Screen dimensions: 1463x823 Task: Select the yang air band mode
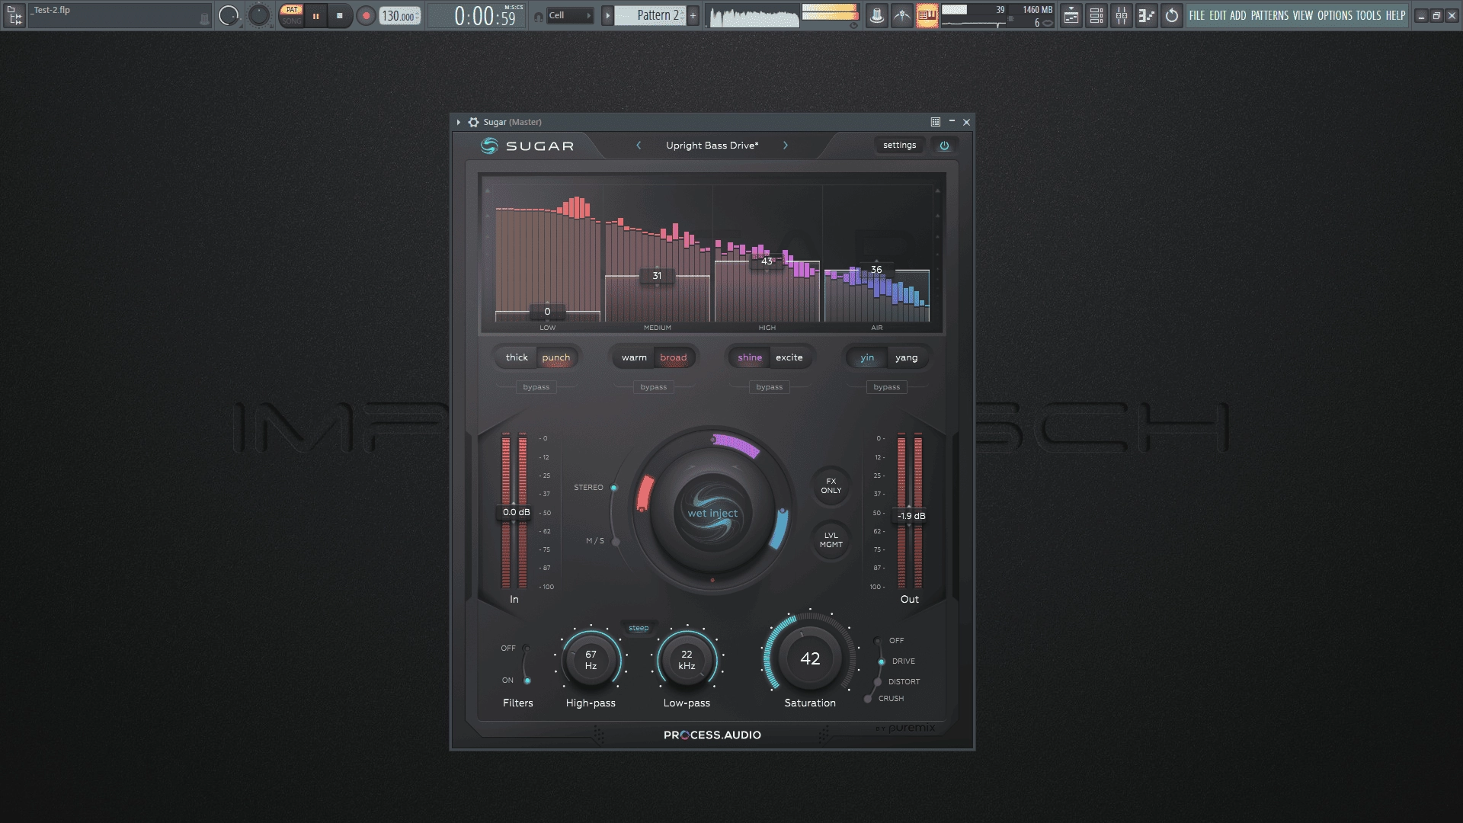[907, 357]
